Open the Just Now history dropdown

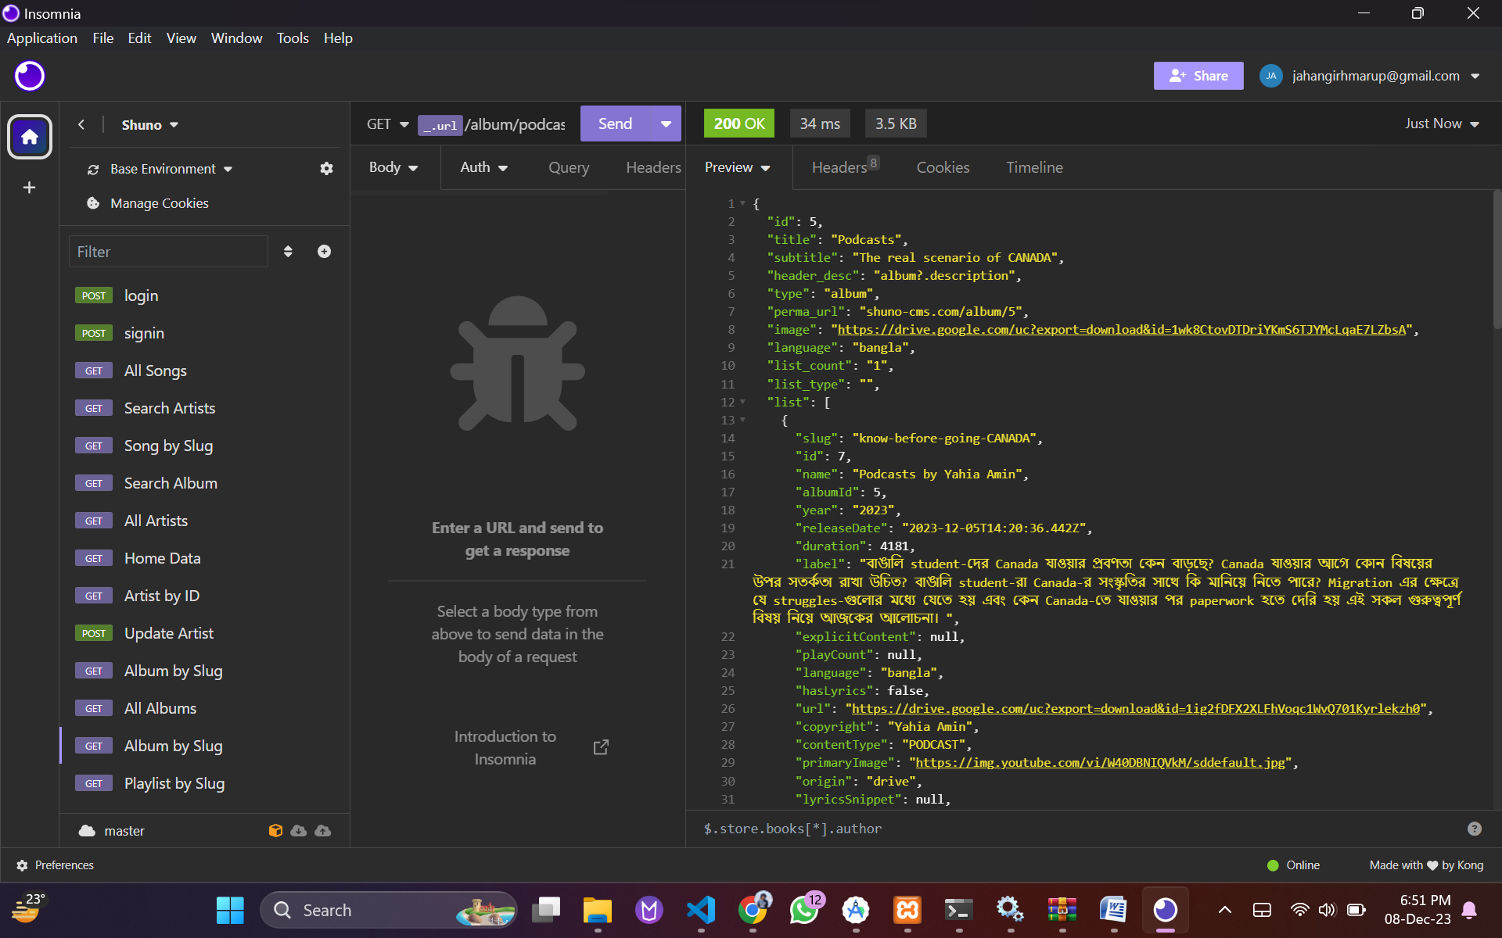click(1442, 124)
